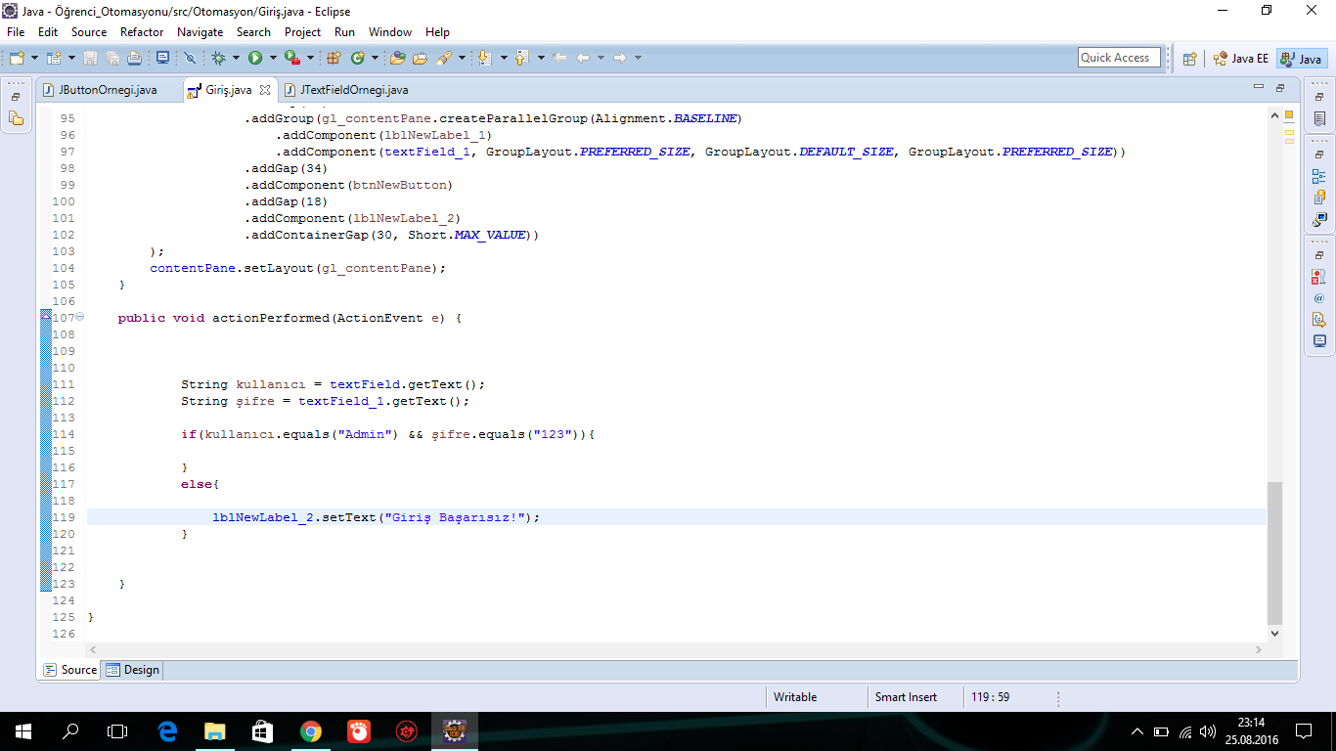1336x751 pixels.
Task: Go to Next Annotation icon
Action: tap(485, 58)
